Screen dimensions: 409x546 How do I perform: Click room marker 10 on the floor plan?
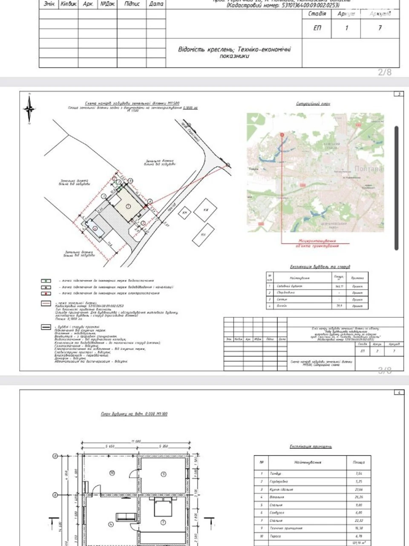[112, 472]
